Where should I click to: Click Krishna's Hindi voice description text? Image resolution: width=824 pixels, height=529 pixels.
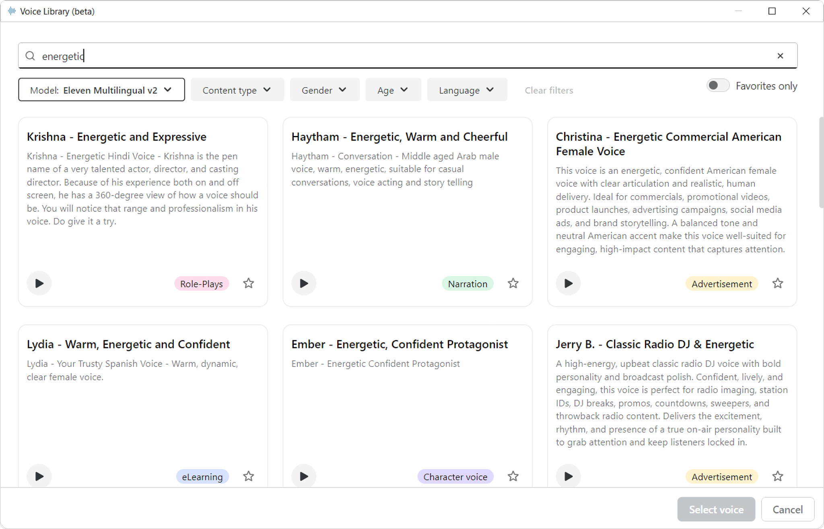(142, 189)
